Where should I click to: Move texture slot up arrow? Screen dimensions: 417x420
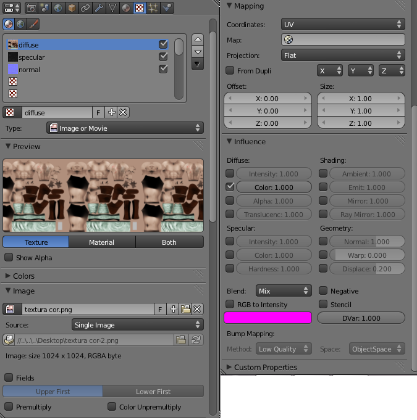tap(198, 39)
